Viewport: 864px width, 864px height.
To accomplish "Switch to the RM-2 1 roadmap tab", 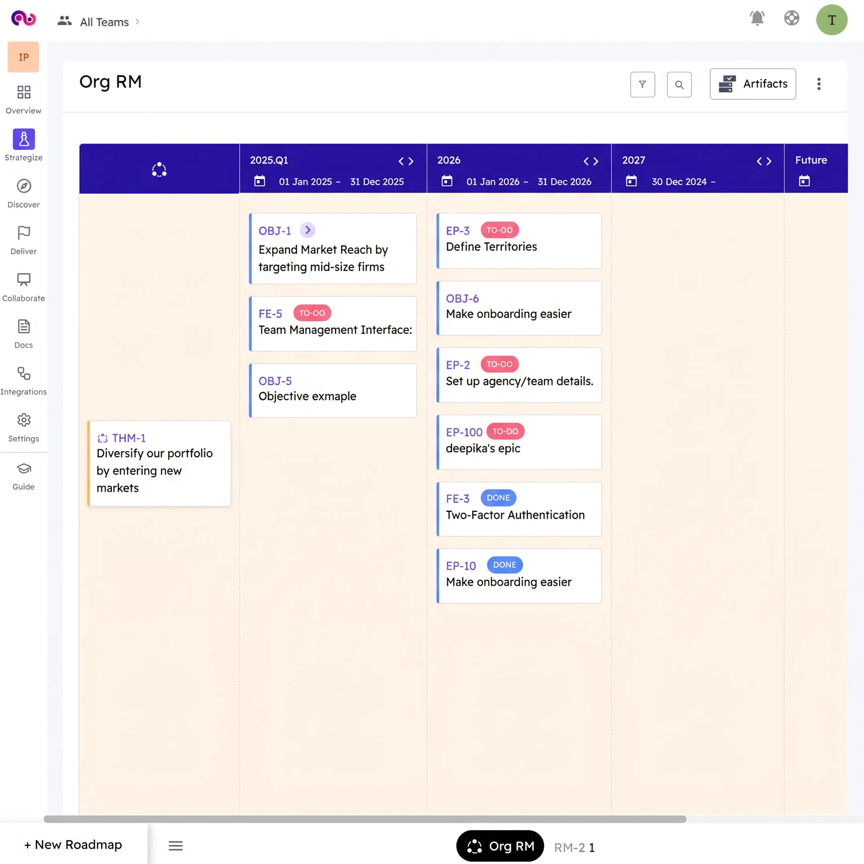I will 574,847.
